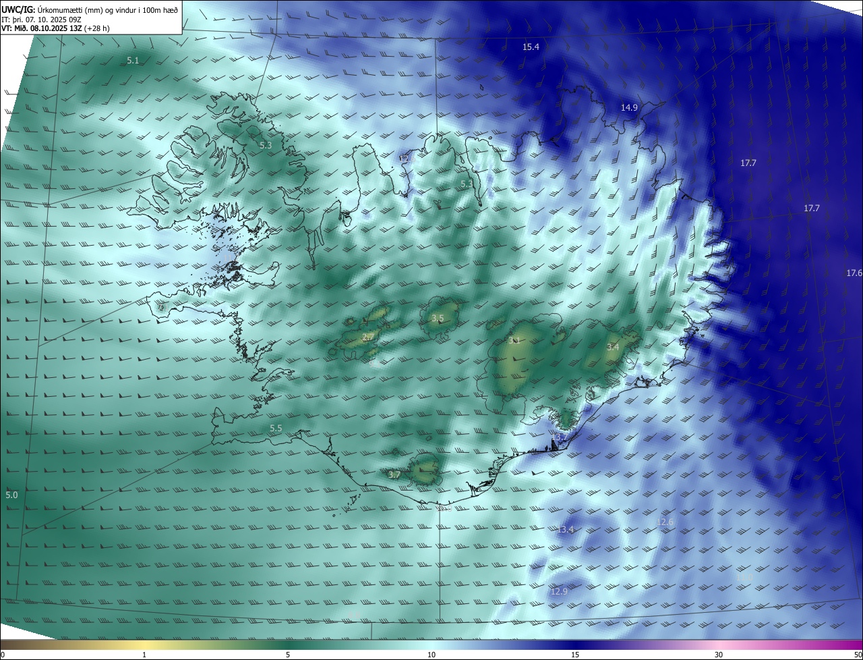Click the '3.1' value label

click(x=513, y=340)
